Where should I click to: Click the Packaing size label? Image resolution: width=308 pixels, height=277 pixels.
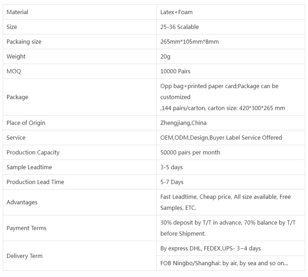click(x=24, y=42)
